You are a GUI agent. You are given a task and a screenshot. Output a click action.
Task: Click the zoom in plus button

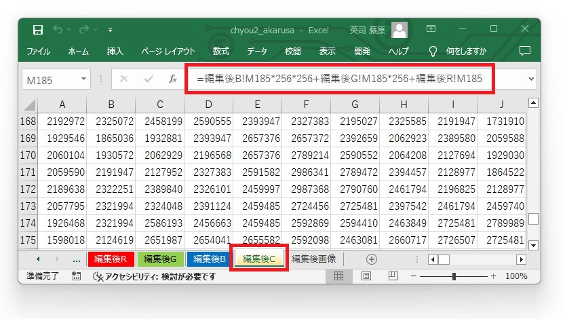494,276
